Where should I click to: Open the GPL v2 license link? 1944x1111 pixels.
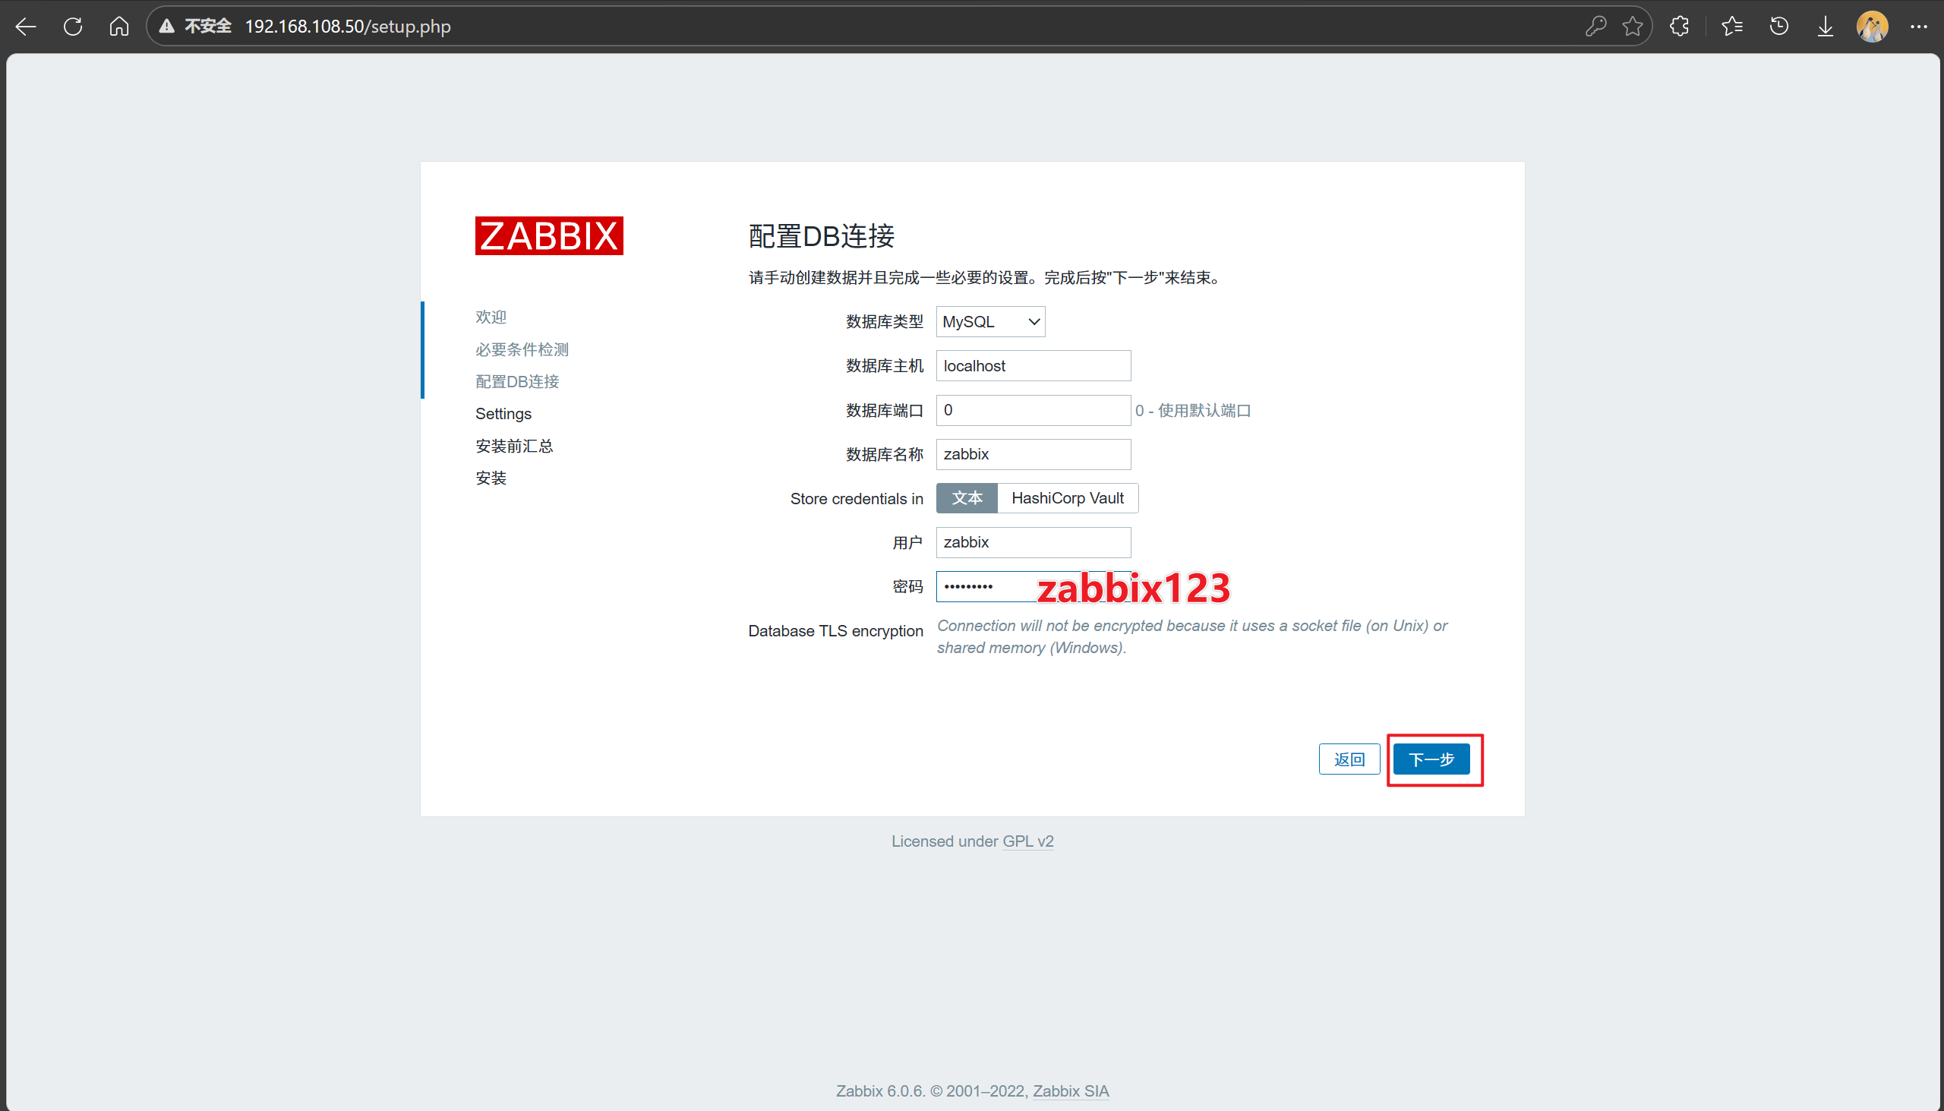tap(1027, 841)
